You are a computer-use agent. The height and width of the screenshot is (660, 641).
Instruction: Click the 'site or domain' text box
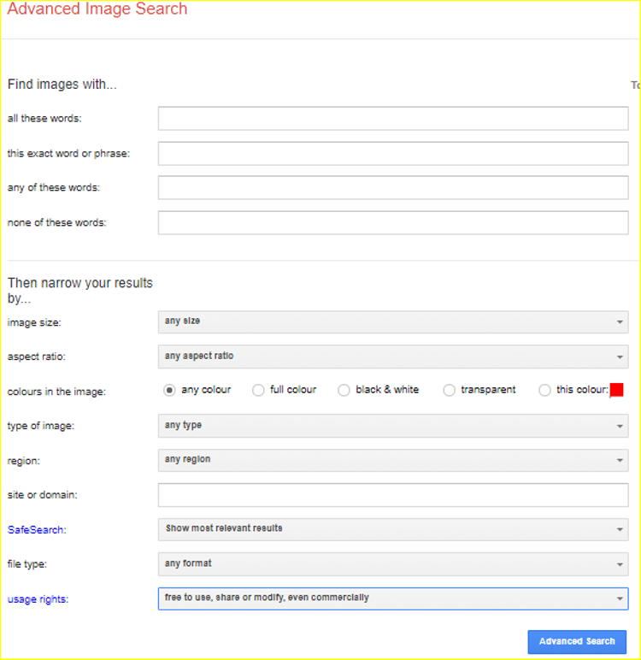pos(393,495)
